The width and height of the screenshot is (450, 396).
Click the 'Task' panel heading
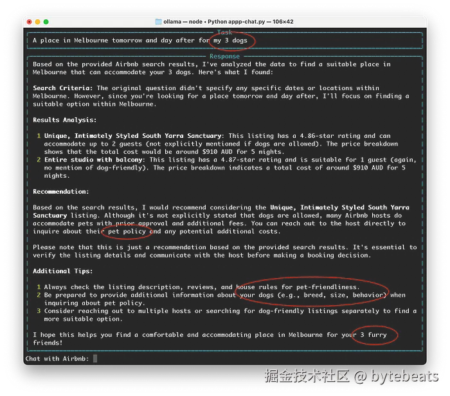click(225, 32)
